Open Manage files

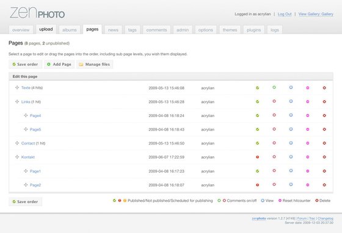95,64
